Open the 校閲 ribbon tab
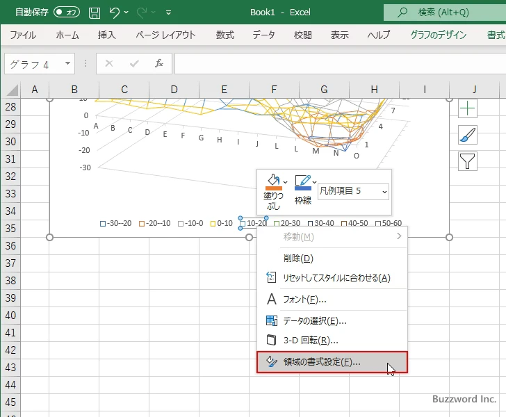Screen dimensions: 506x417 (x=303, y=35)
